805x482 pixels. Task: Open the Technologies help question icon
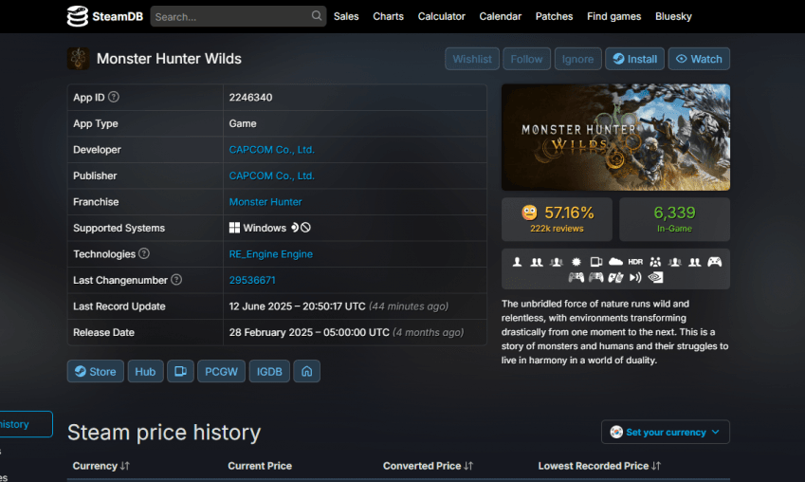pos(144,253)
